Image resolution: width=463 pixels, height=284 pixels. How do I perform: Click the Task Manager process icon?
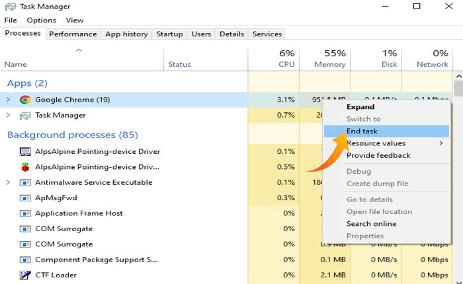(25, 116)
